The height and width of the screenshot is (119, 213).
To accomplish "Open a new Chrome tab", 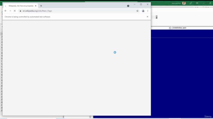I will click(41, 6).
